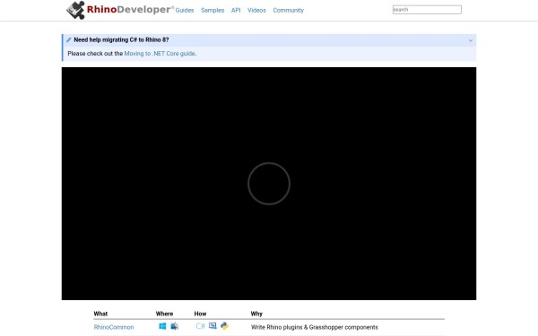
Task: Click the 'How' column header
Action: pos(200,314)
